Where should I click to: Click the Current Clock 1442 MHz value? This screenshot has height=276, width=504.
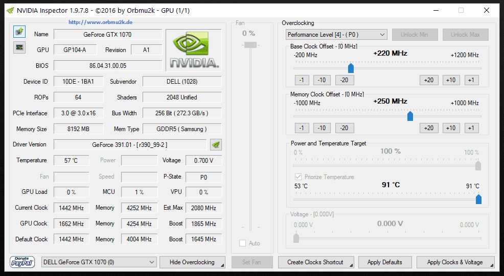click(71, 208)
